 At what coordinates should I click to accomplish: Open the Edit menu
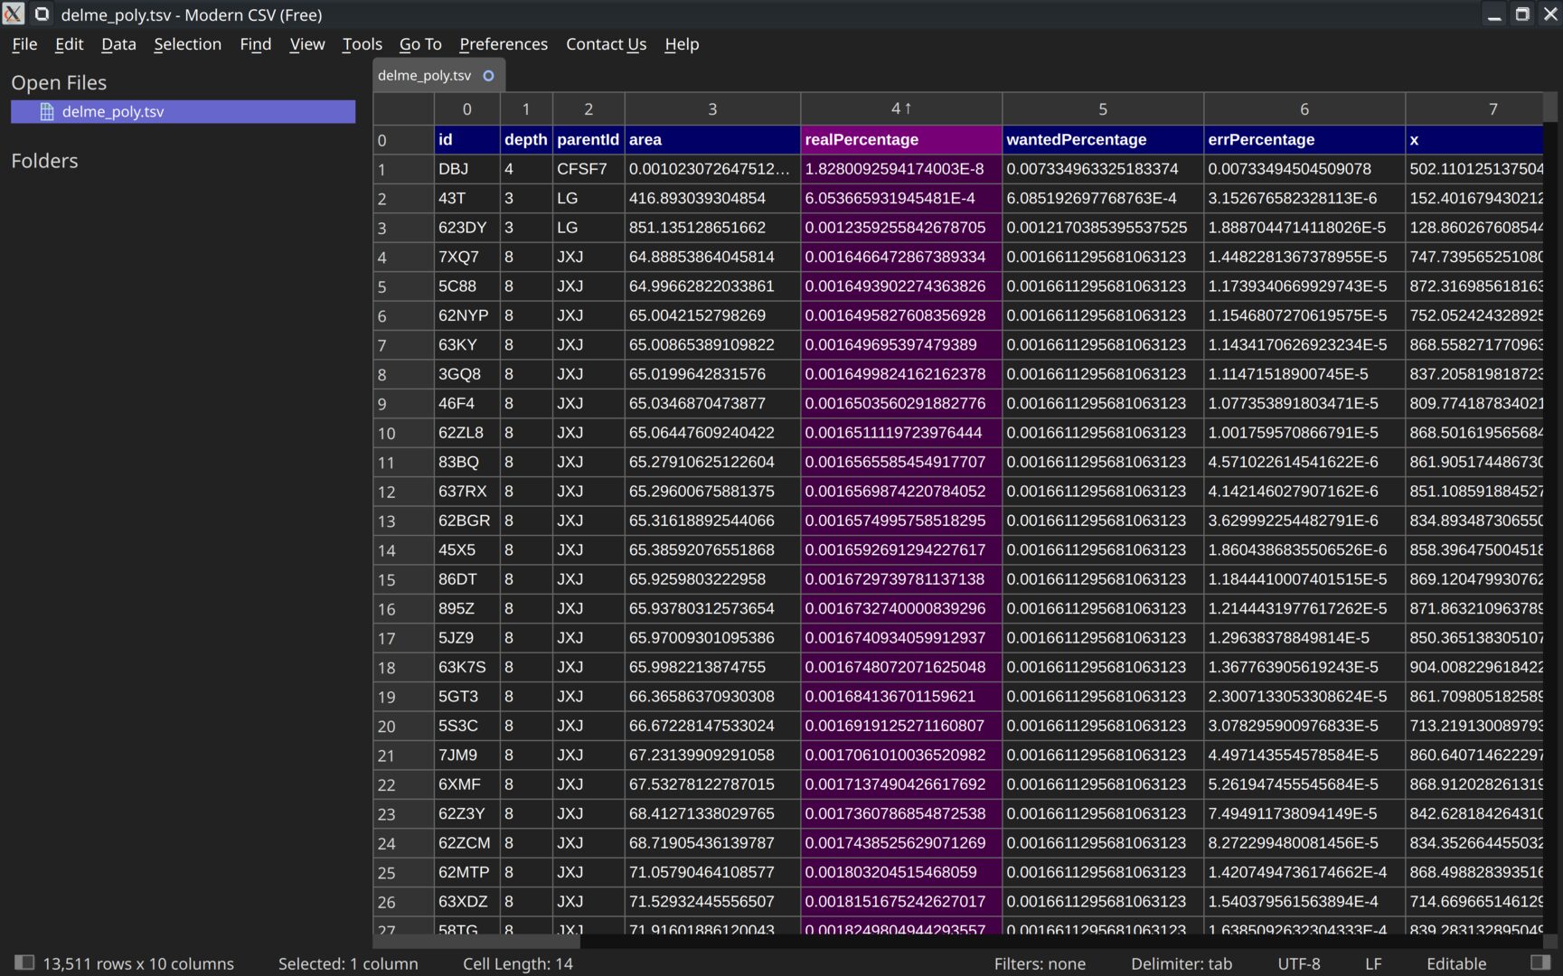[69, 44]
